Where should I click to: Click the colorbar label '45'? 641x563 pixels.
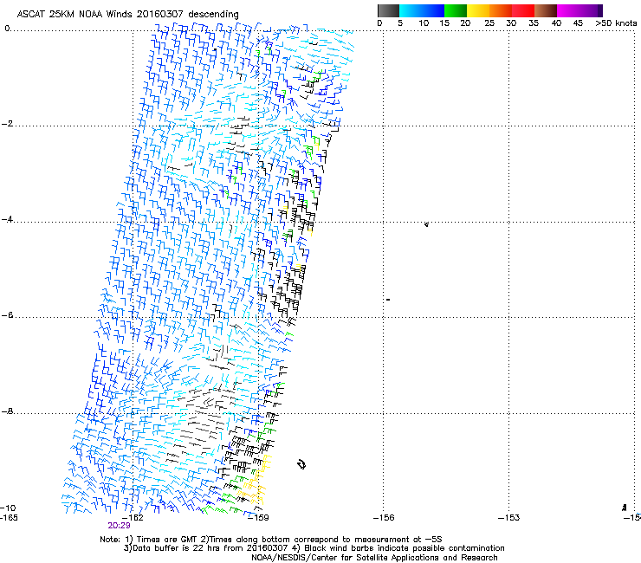coord(578,23)
